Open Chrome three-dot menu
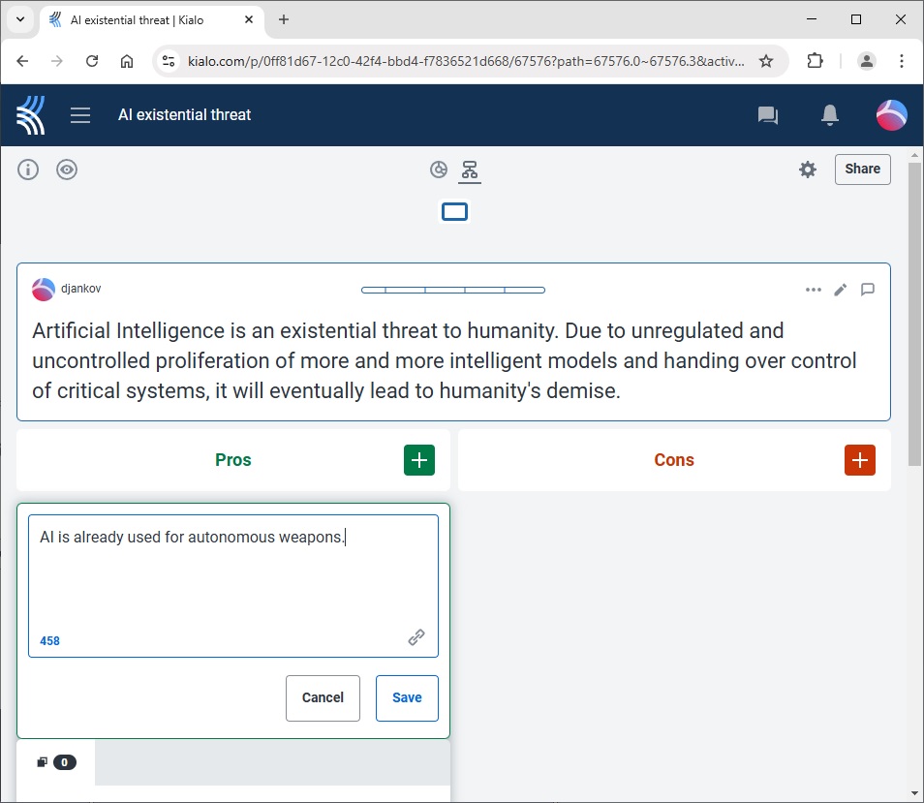The height and width of the screenshot is (803, 924). coord(901,61)
